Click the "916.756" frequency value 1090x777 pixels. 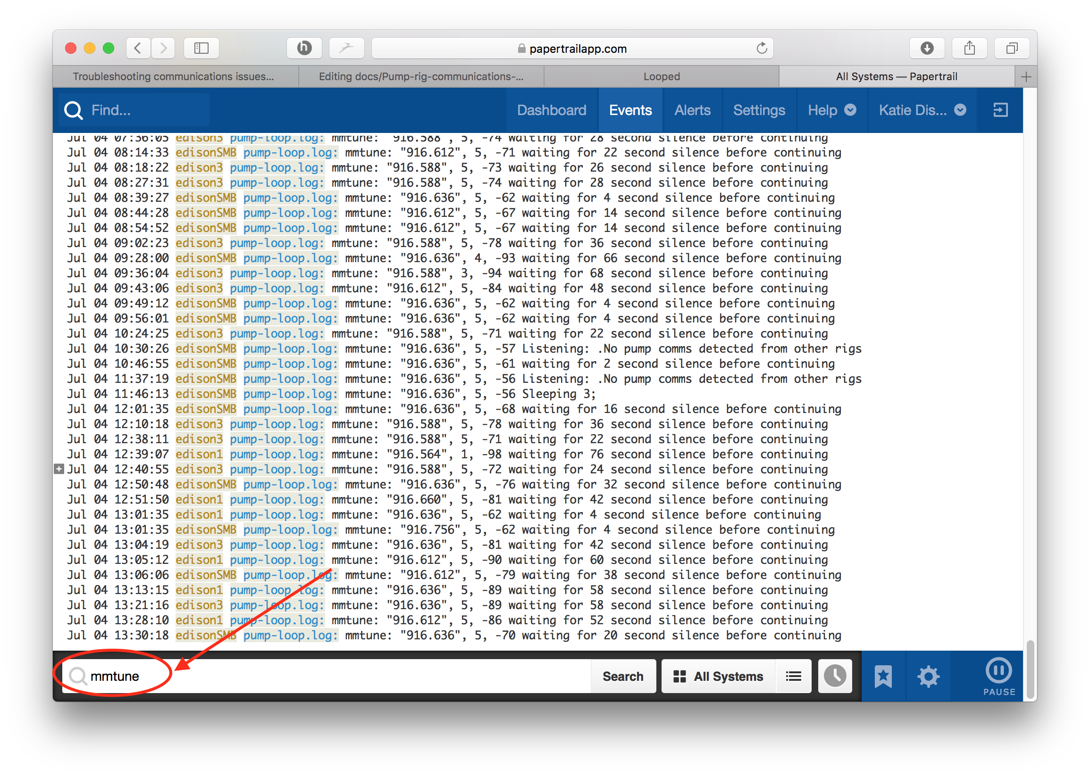(430, 529)
